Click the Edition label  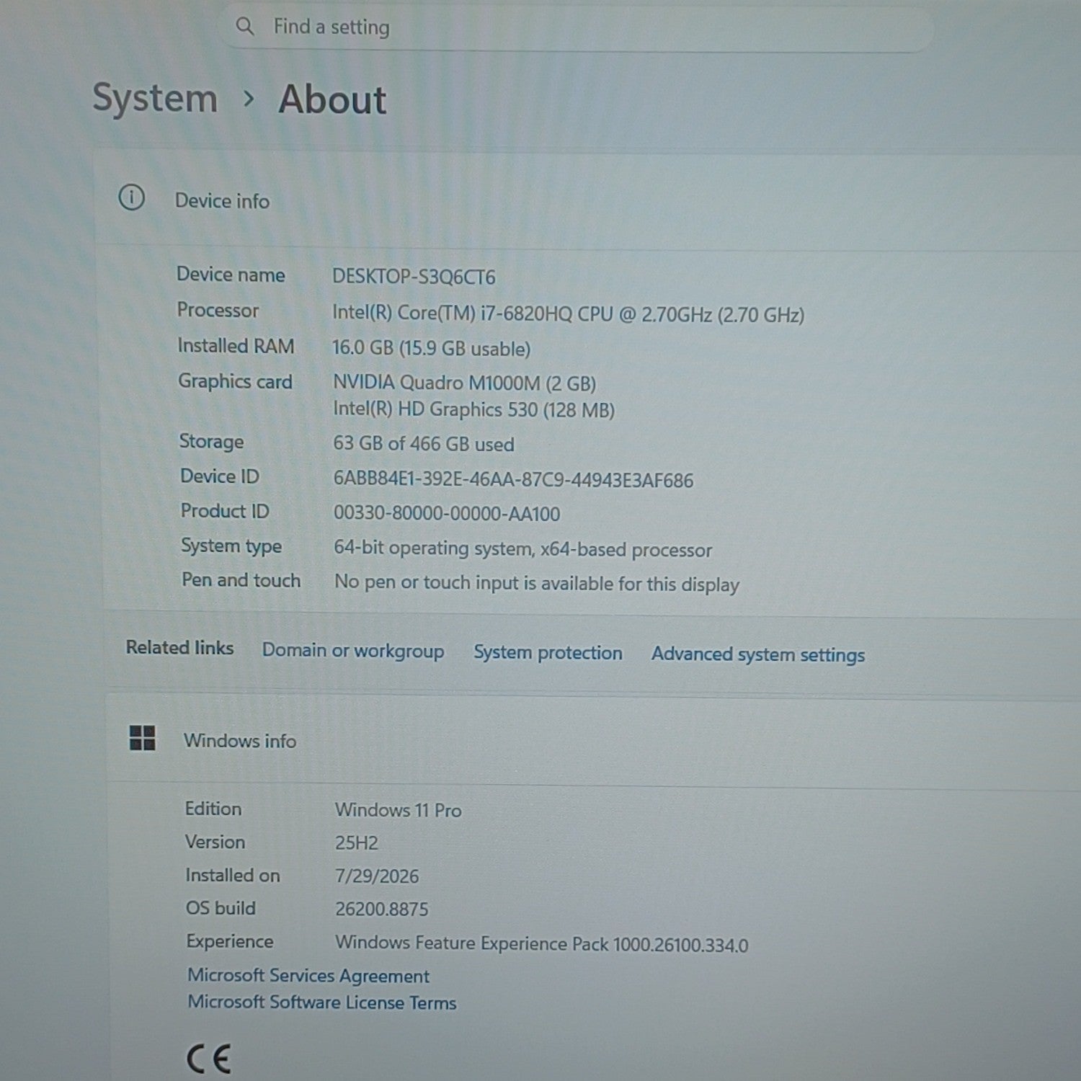(213, 809)
